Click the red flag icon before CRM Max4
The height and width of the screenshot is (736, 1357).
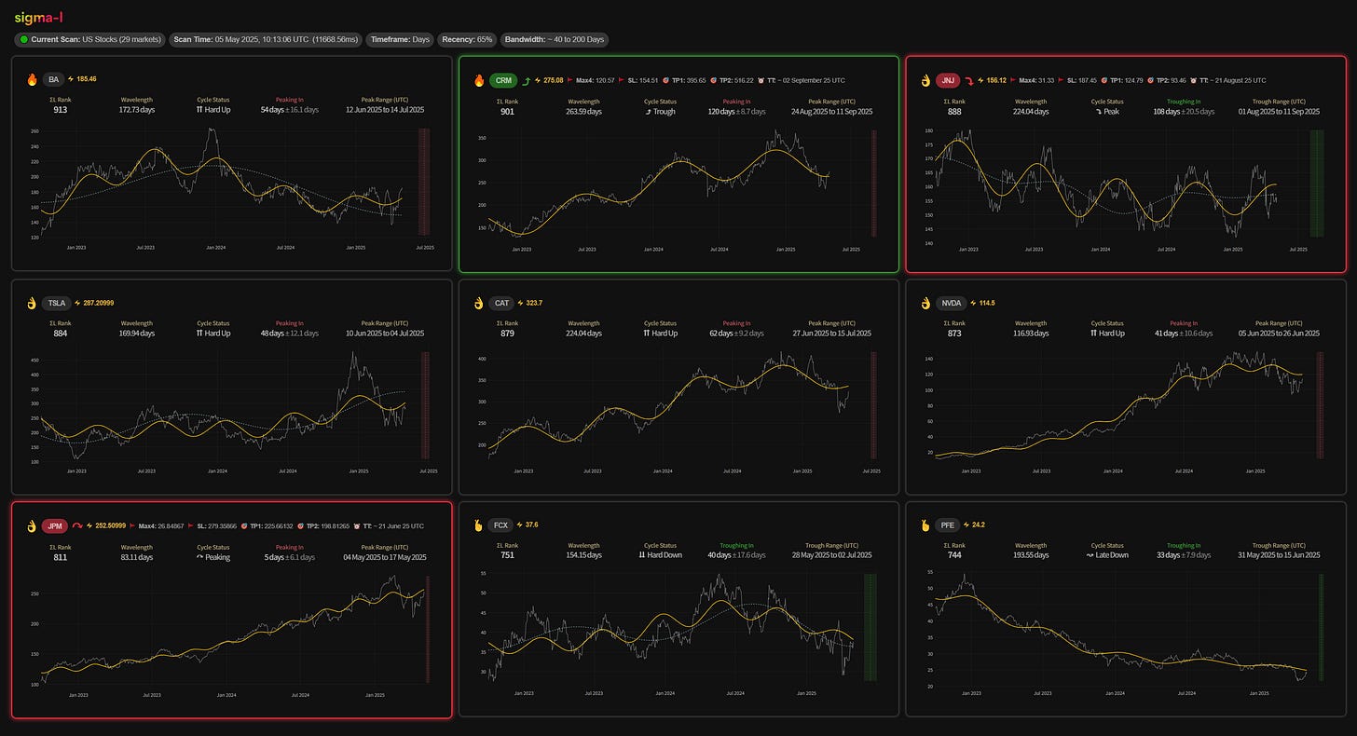569,80
